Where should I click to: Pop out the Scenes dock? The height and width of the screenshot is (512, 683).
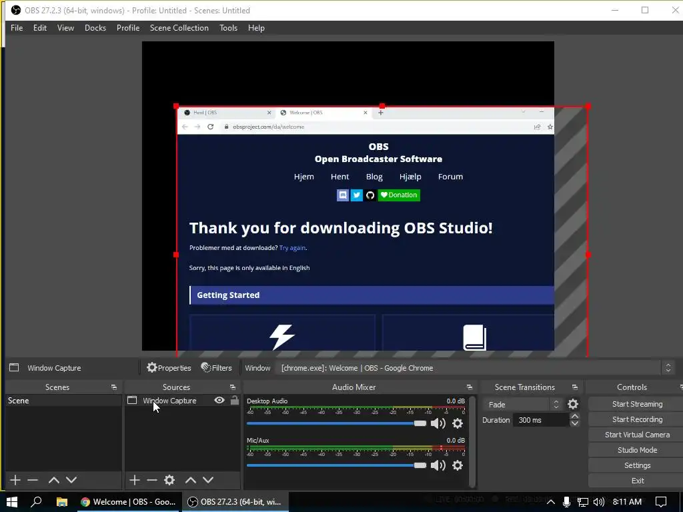coord(113,387)
